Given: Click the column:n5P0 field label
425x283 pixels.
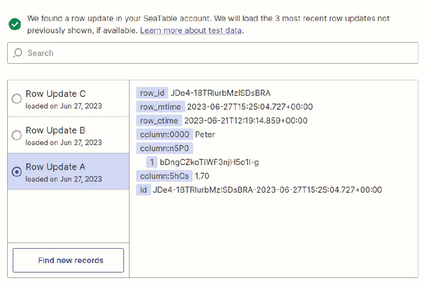Looking at the screenshot, I should pyautogui.click(x=164, y=148).
